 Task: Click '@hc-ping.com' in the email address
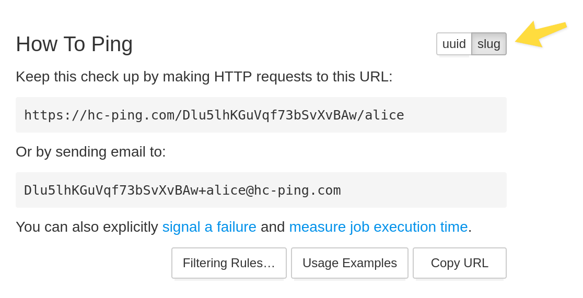point(294,190)
